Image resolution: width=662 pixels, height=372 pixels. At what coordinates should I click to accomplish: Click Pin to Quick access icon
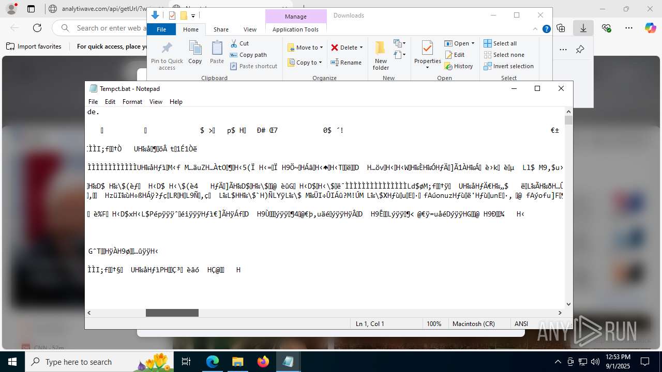point(167,48)
